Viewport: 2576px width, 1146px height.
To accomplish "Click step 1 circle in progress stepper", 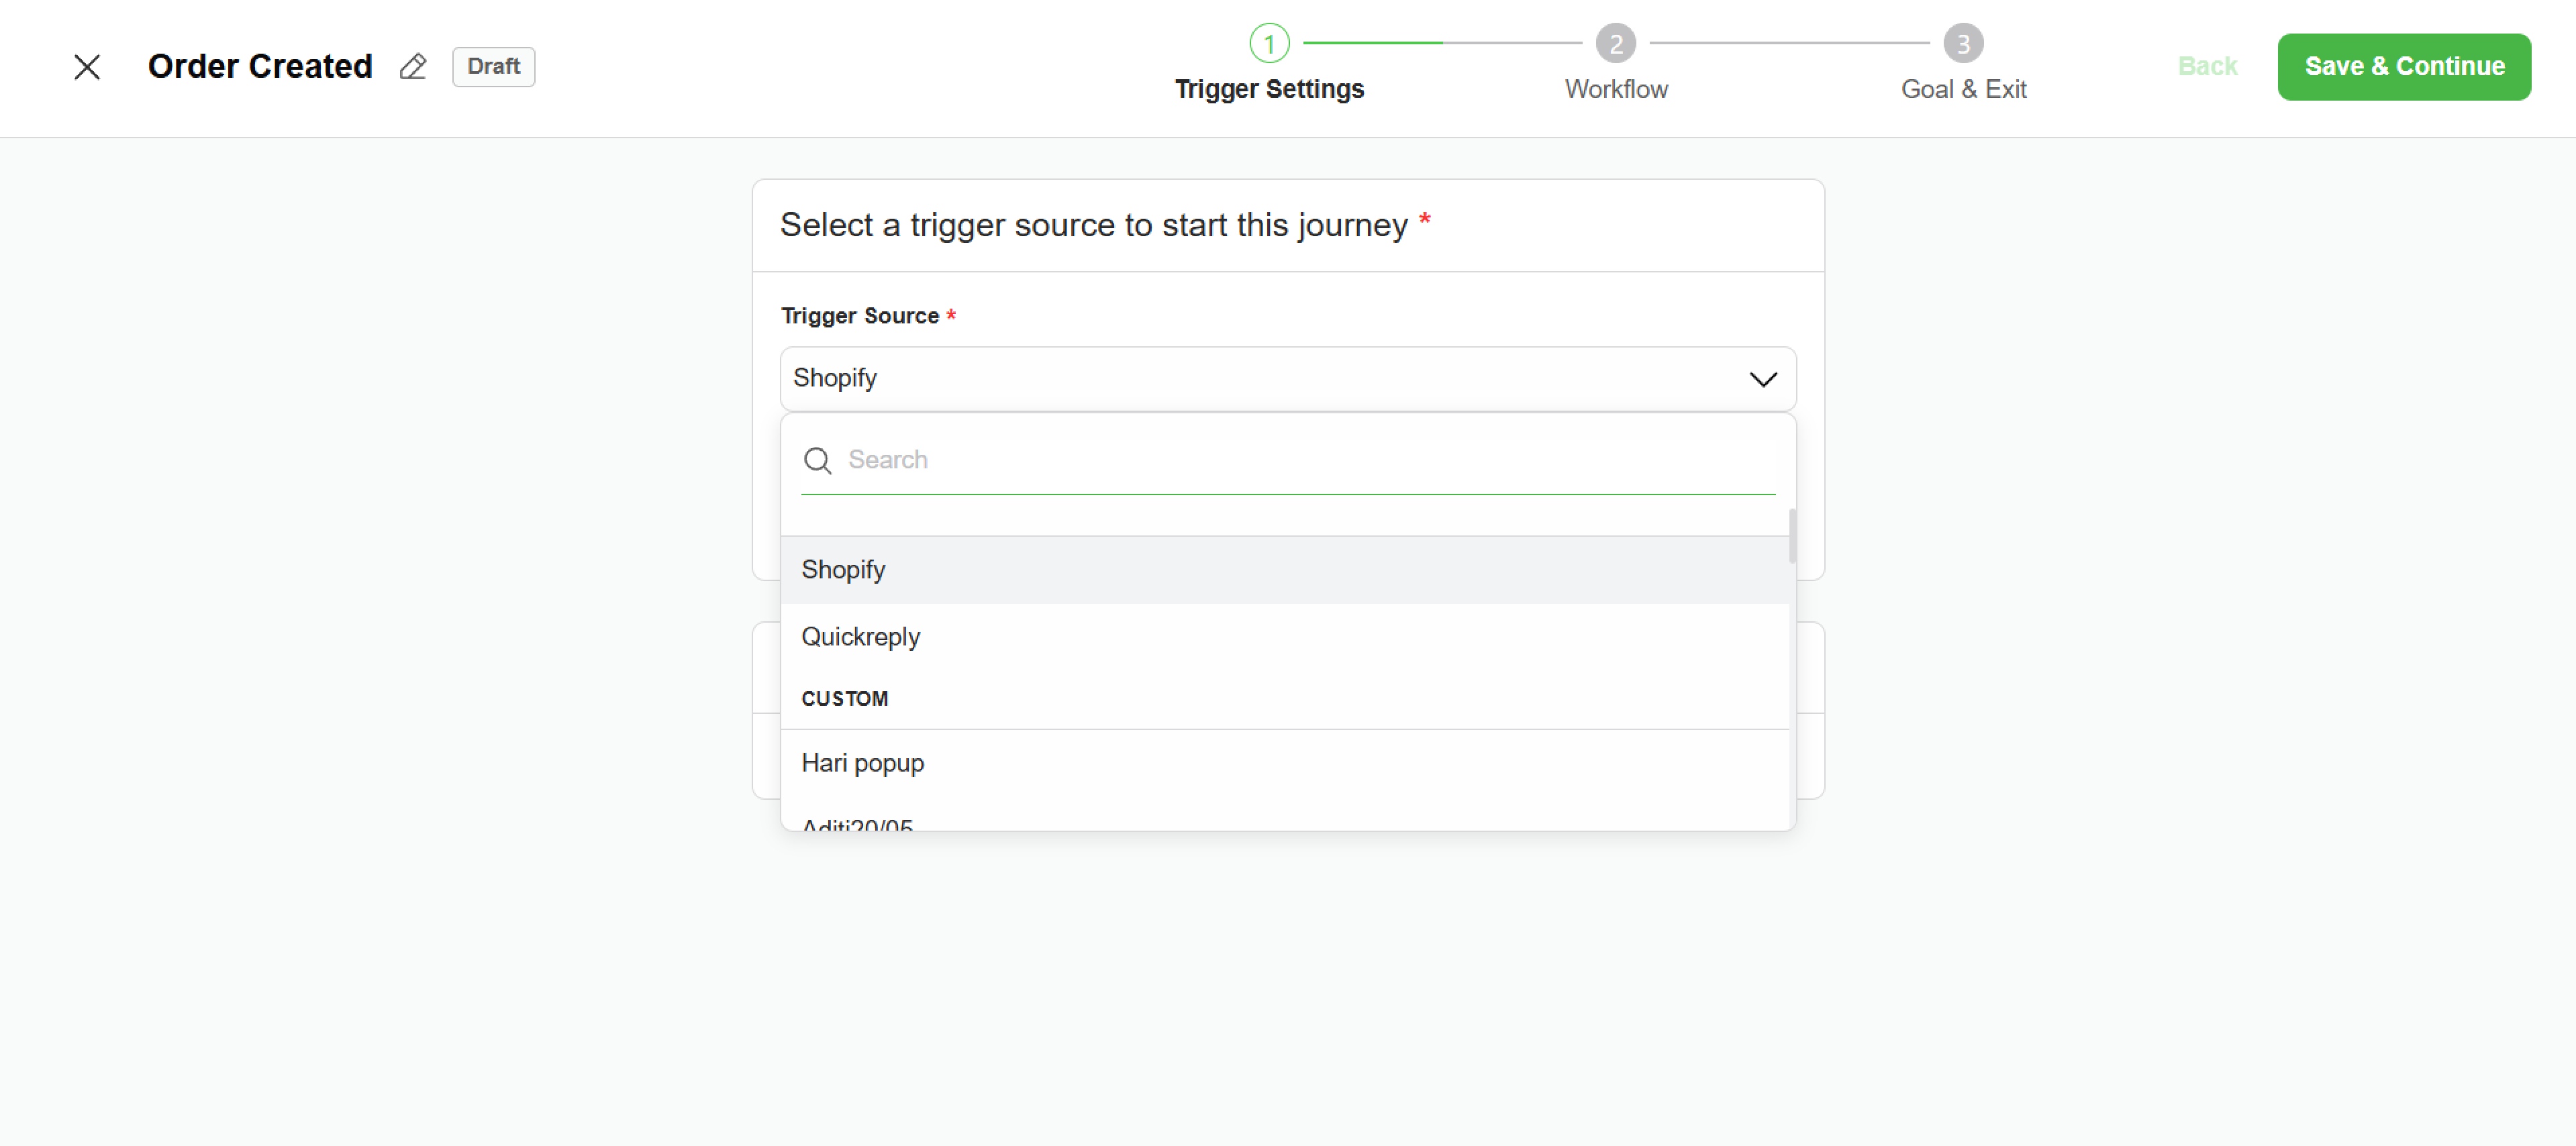I will click(1269, 43).
